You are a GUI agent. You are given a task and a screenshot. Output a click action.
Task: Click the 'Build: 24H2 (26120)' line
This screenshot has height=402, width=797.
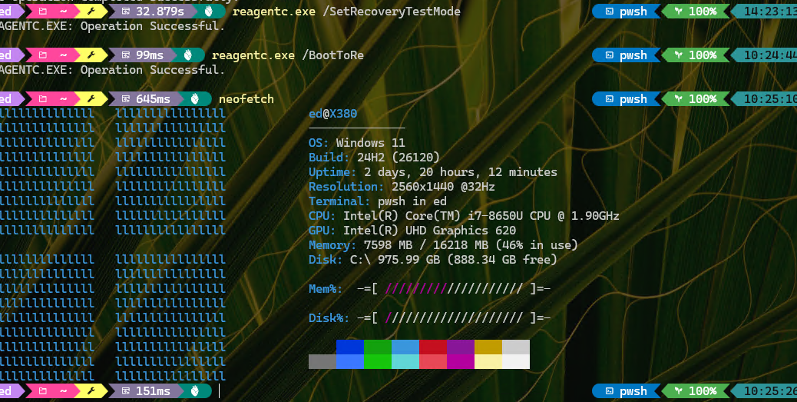pyautogui.click(x=374, y=158)
